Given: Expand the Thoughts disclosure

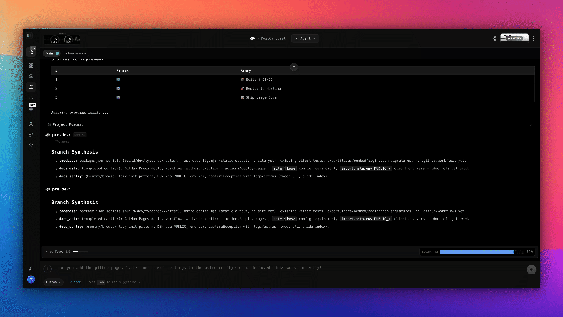Looking at the screenshot, I should pyautogui.click(x=60, y=141).
